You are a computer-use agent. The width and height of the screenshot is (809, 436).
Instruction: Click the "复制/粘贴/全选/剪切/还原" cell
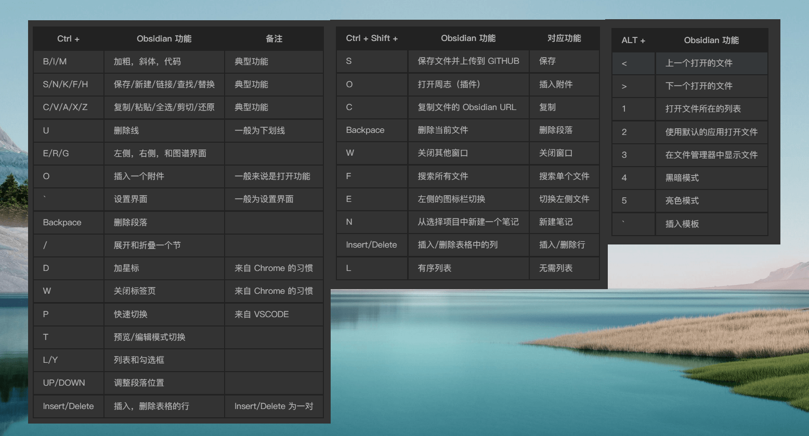(x=164, y=107)
